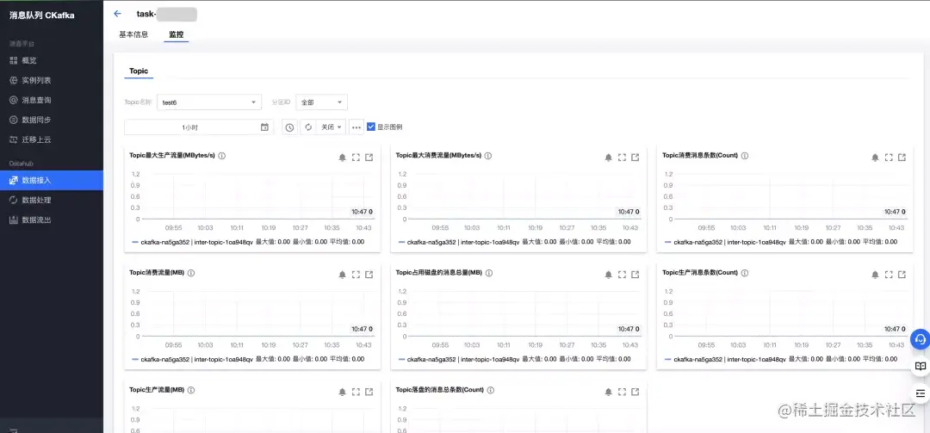Switch to the 基本信息 tab

point(133,34)
